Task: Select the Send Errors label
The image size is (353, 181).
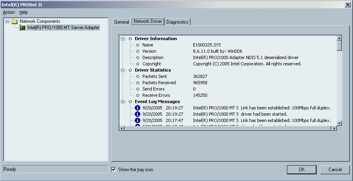Action: [x=153, y=89]
